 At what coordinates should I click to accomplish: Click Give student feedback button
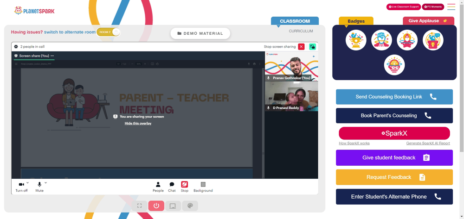point(394,157)
